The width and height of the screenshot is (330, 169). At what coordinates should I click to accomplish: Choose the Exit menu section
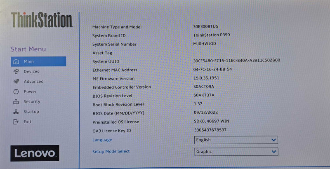(x=27, y=122)
